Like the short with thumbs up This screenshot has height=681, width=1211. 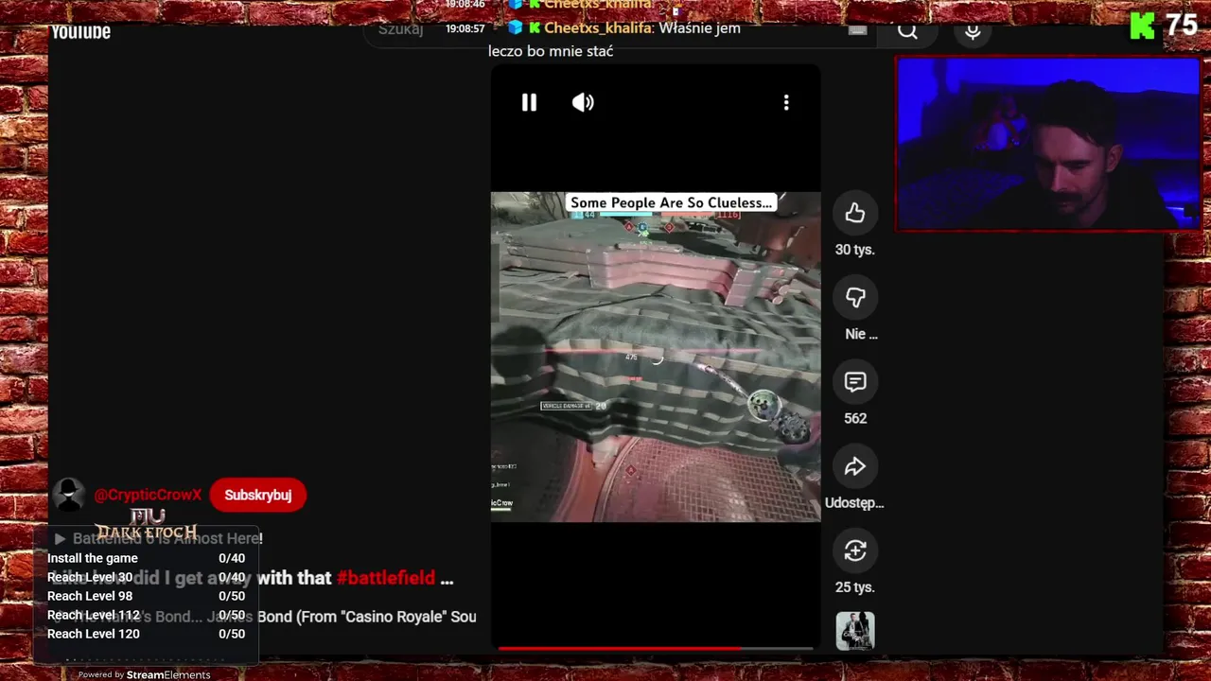[x=855, y=213]
